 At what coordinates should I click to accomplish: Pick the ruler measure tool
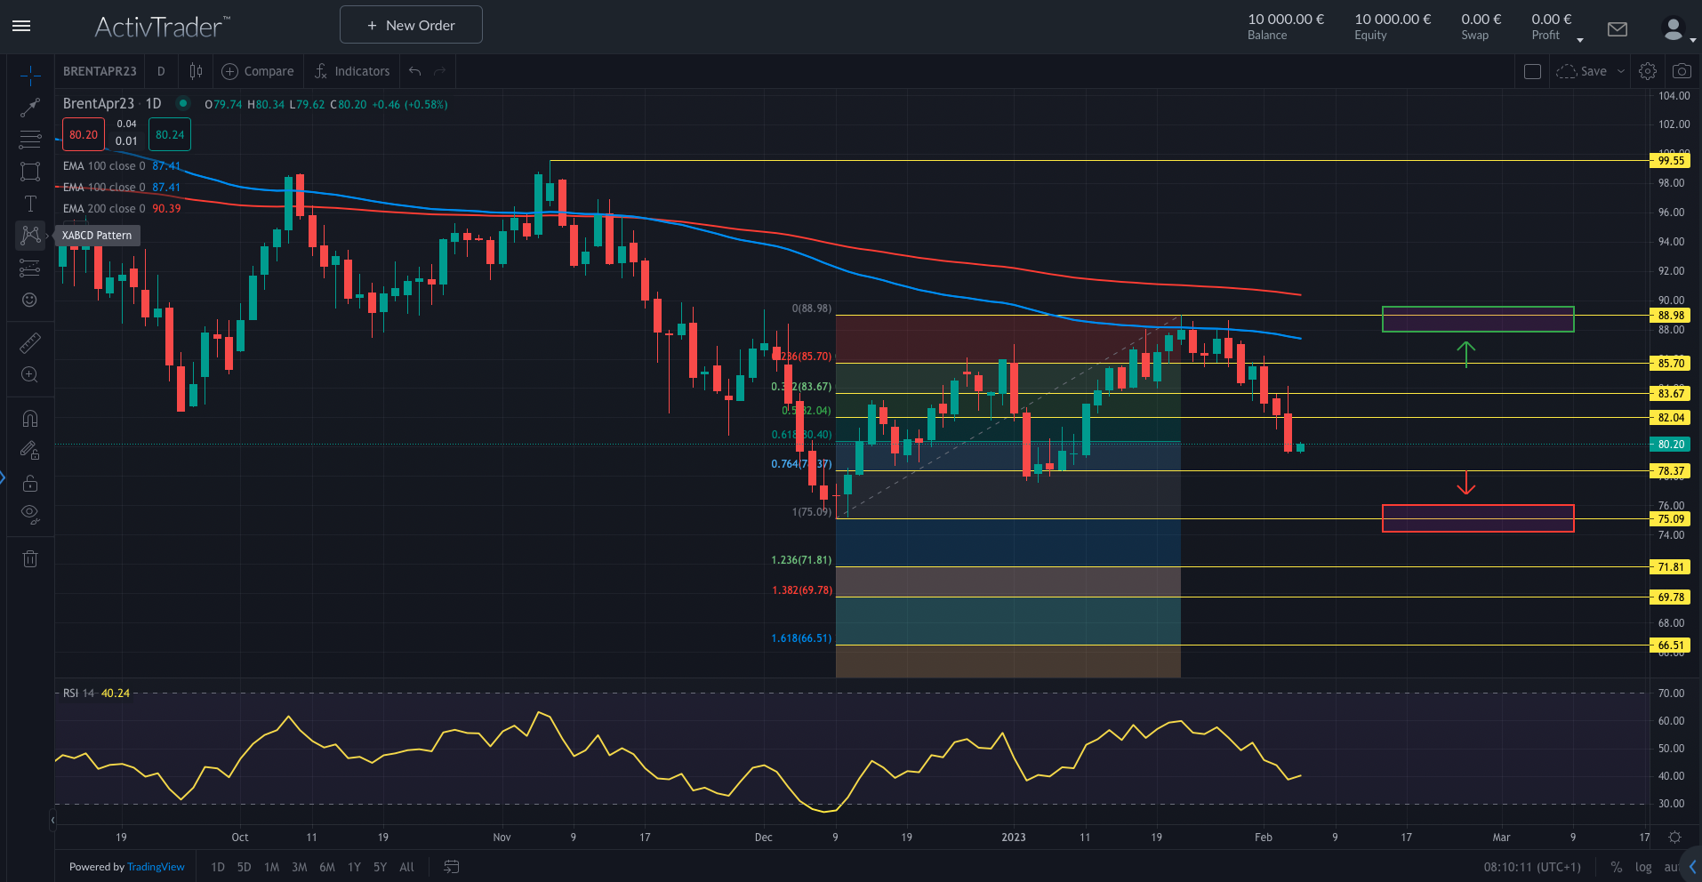coord(30,343)
